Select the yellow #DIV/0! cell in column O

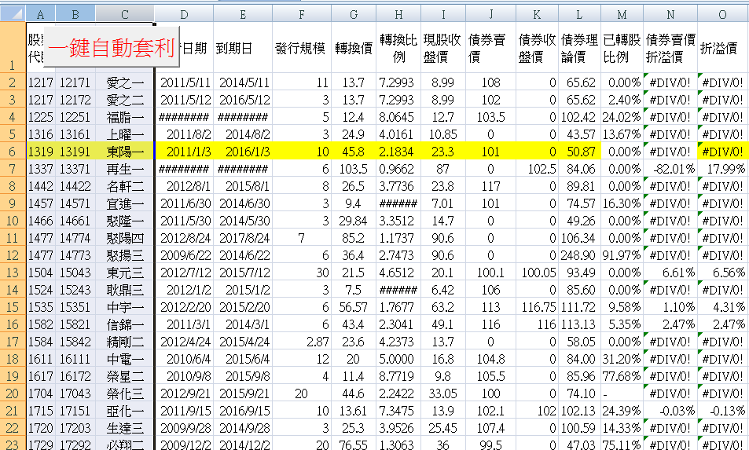(x=722, y=151)
